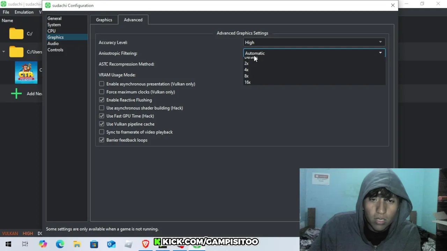Click the Accuracy Level label
The height and width of the screenshot is (251, 447).
point(113,43)
